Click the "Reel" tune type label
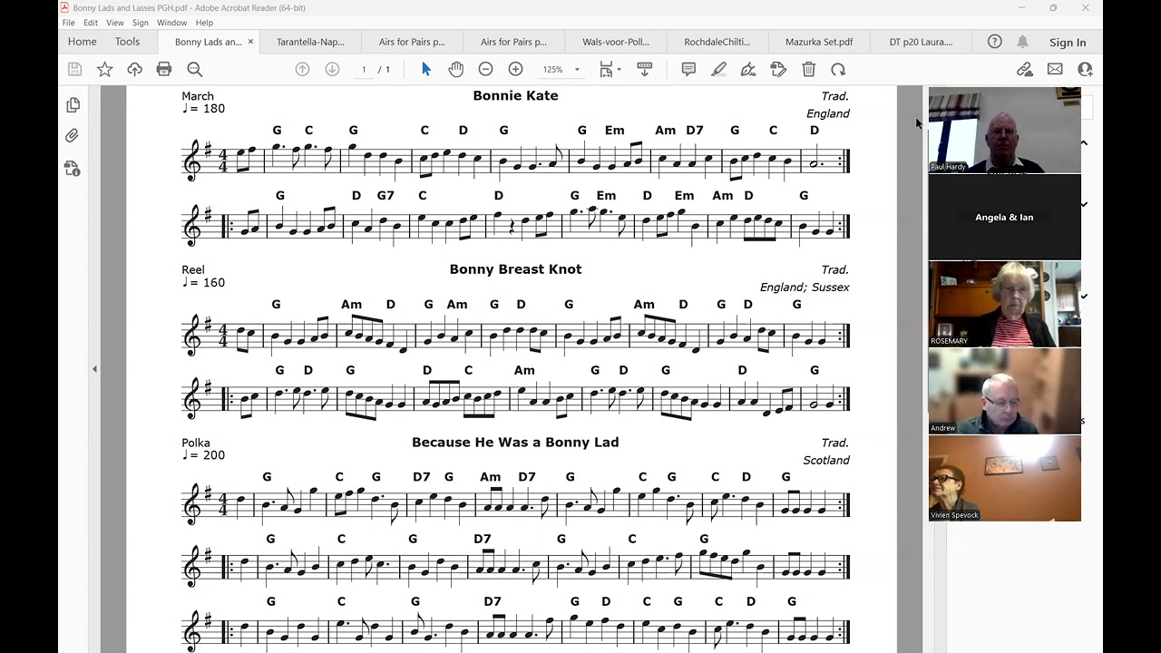1161x653 pixels. 193,269
